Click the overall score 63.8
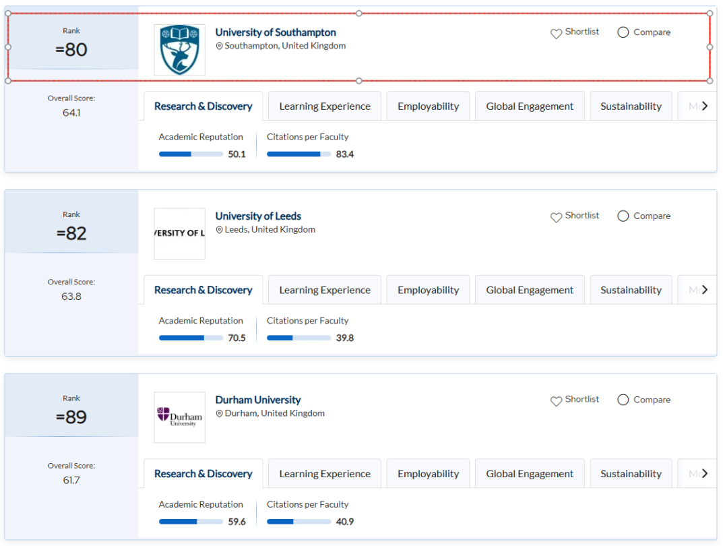 pyautogui.click(x=71, y=297)
